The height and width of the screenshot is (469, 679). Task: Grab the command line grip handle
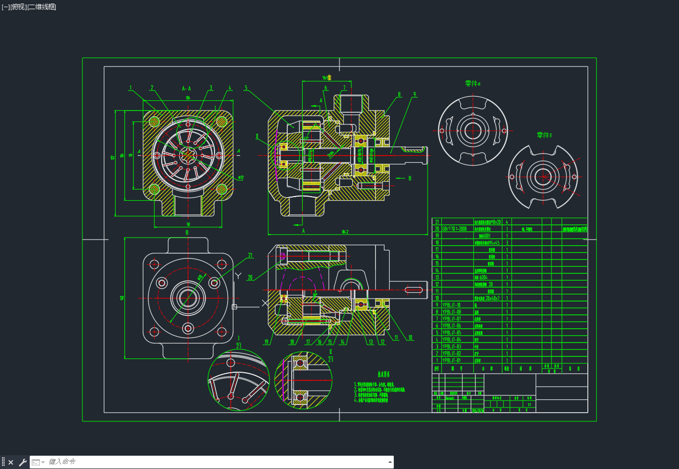click(3, 462)
